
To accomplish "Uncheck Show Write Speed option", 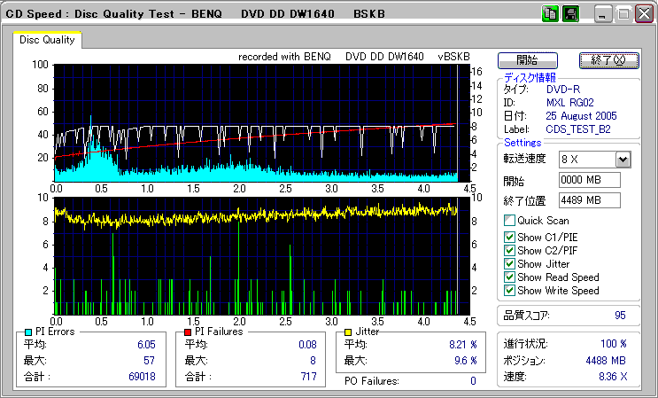I will point(509,291).
